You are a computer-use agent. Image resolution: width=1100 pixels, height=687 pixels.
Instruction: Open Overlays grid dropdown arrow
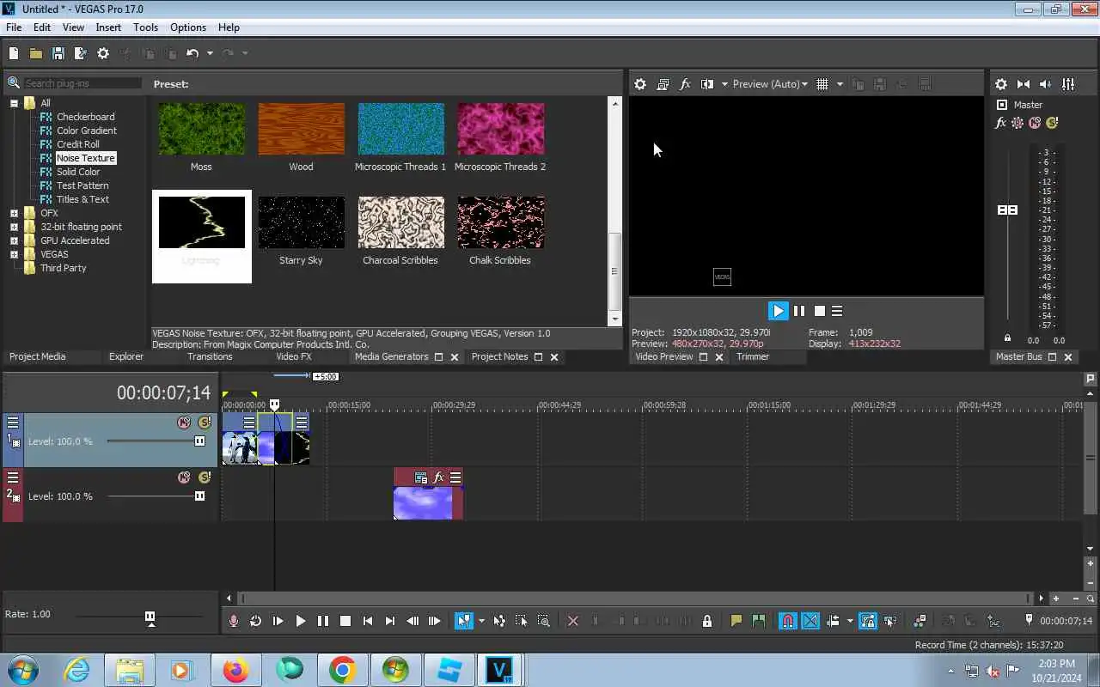(840, 84)
